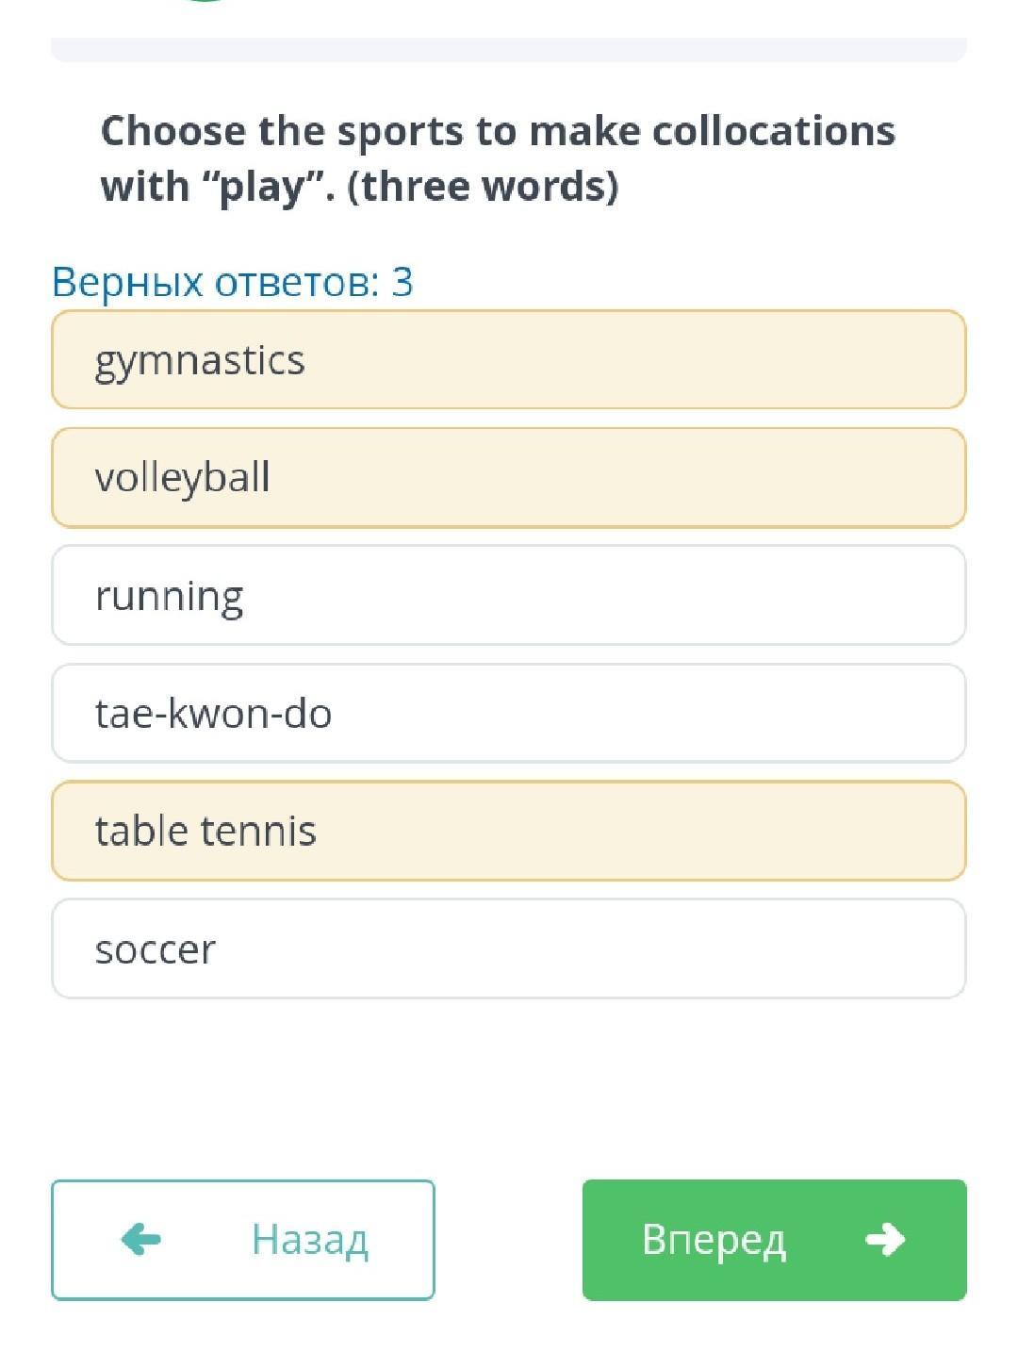Click the left arrow icon in Назад
The image size is (1018, 1352).
tap(141, 1239)
